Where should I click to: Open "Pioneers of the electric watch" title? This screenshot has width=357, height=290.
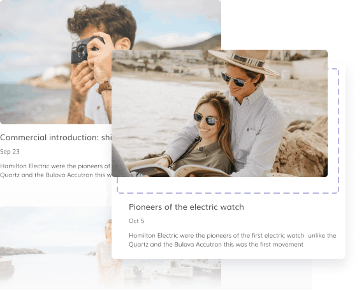[186, 207]
